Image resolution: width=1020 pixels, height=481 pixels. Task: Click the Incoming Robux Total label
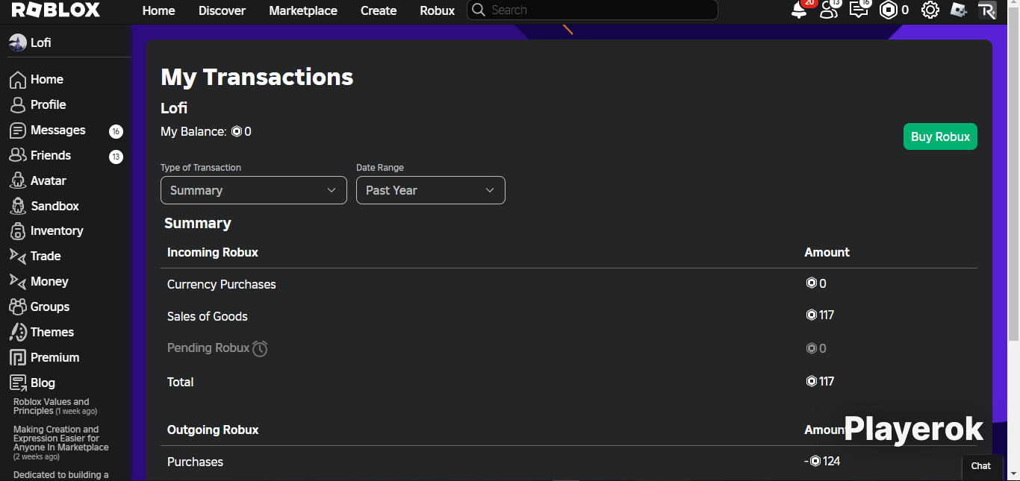point(181,382)
